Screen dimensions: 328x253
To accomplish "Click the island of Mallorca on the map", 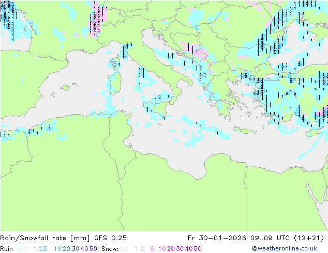I will pos(66,88).
